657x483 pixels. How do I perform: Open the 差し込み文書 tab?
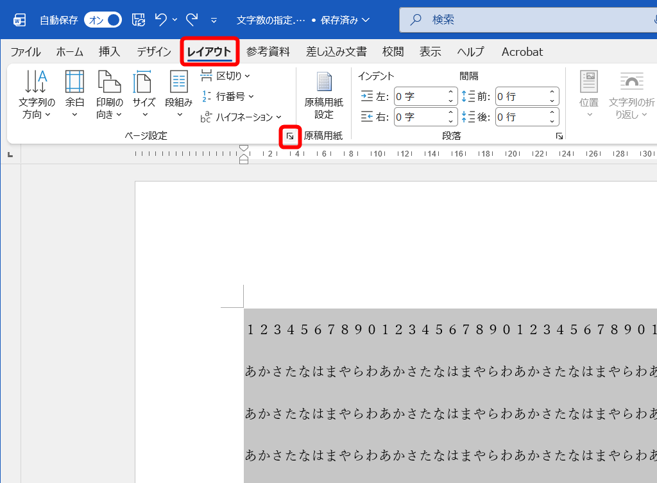pos(336,52)
